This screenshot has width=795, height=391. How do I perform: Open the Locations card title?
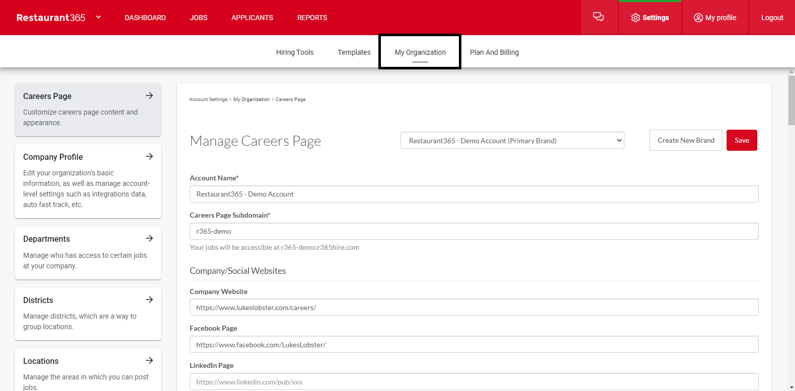pyautogui.click(x=41, y=361)
